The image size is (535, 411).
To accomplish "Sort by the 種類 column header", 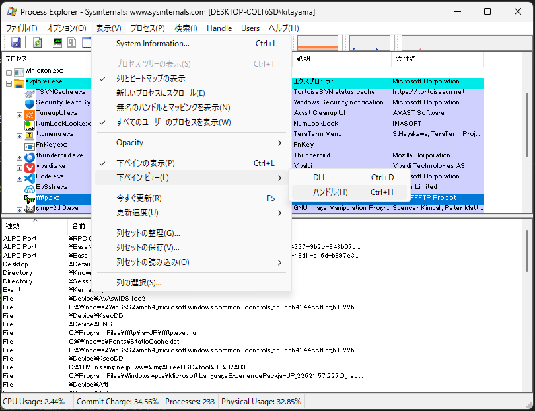I will [35, 225].
